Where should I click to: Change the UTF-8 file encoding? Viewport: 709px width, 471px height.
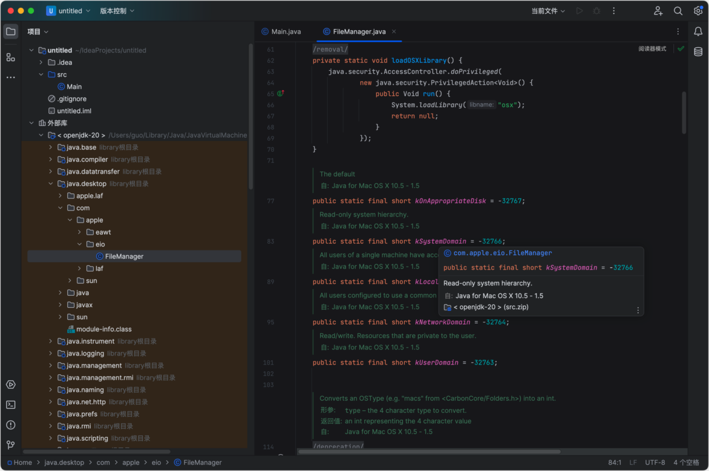pos(655,463)
